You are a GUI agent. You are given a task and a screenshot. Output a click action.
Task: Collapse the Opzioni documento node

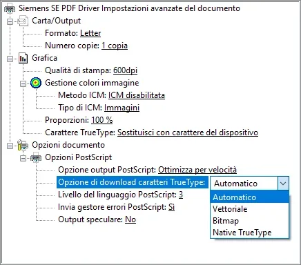click(x=10, y=146)
